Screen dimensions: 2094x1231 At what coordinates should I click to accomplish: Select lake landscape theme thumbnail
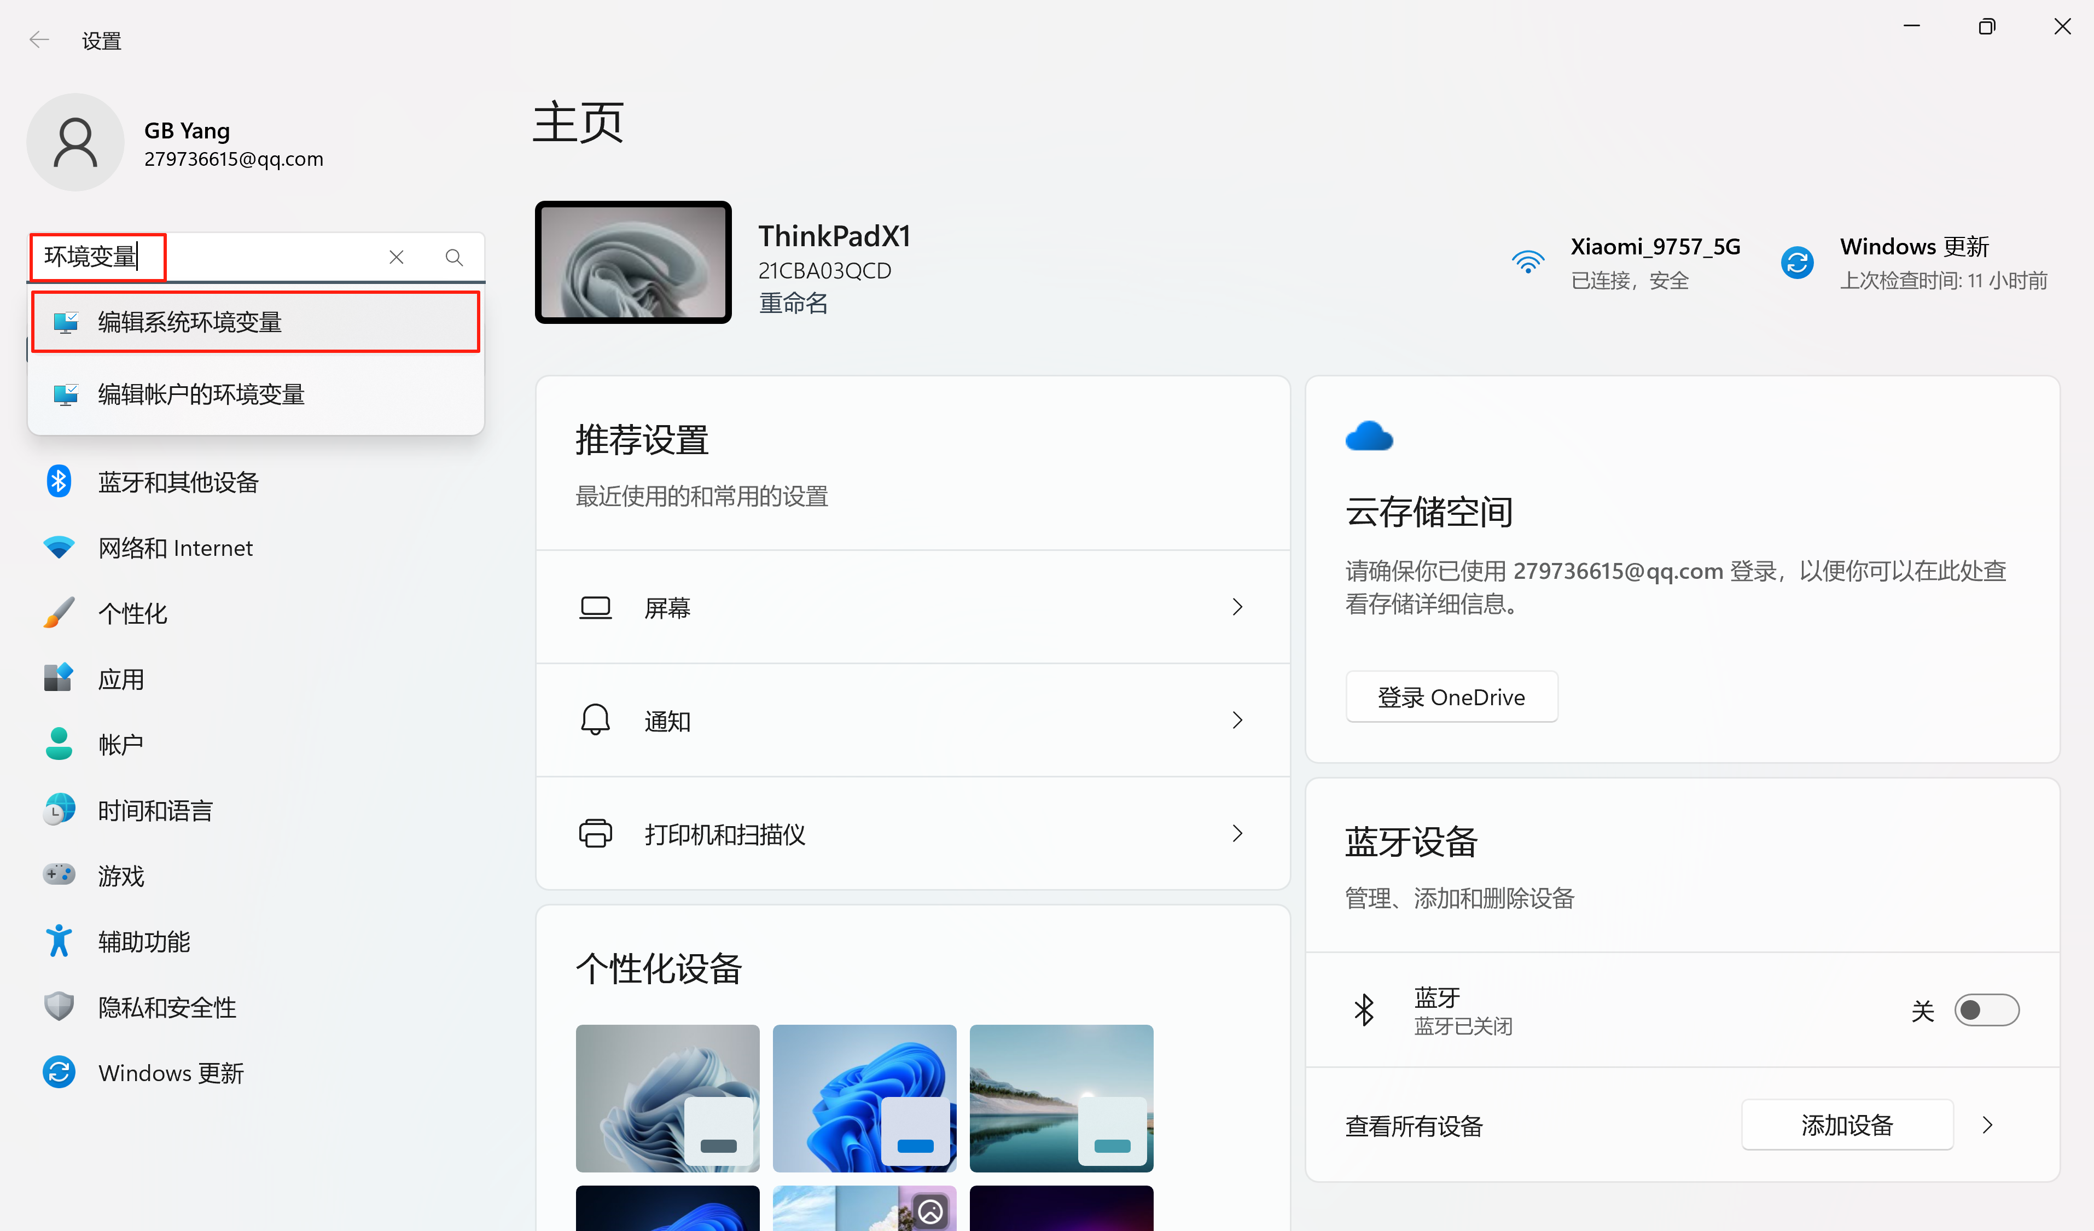pos(1061,1098)
